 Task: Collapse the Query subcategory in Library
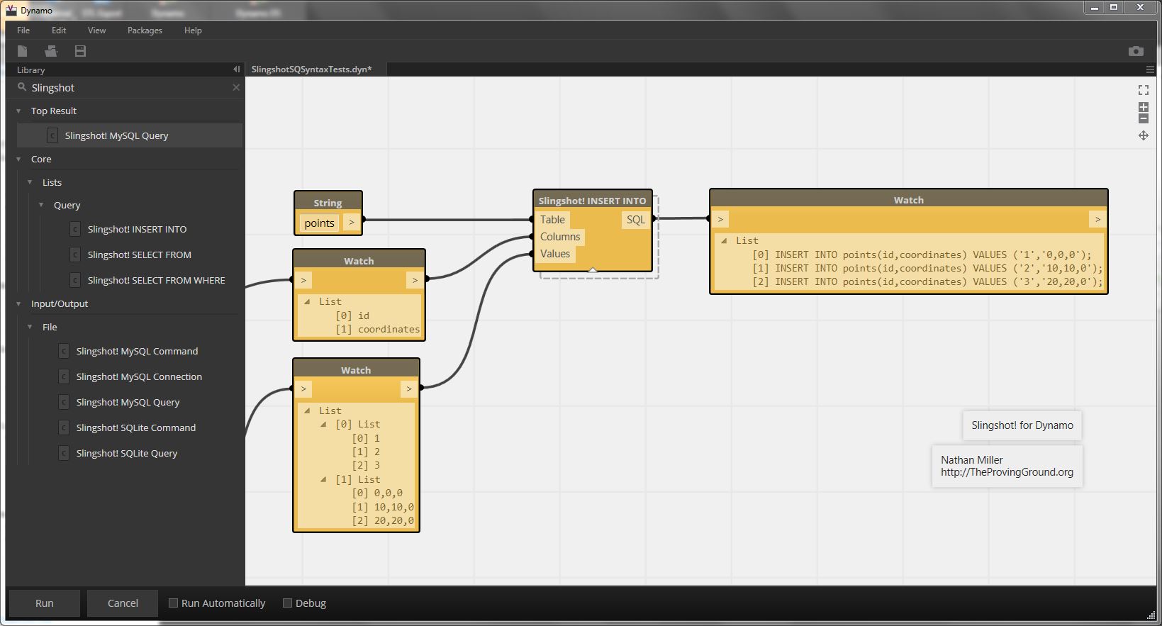[42, 206]
